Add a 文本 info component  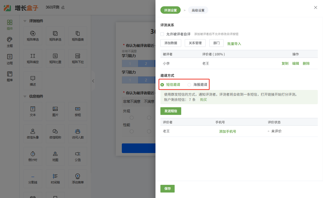tap(33, 111)
